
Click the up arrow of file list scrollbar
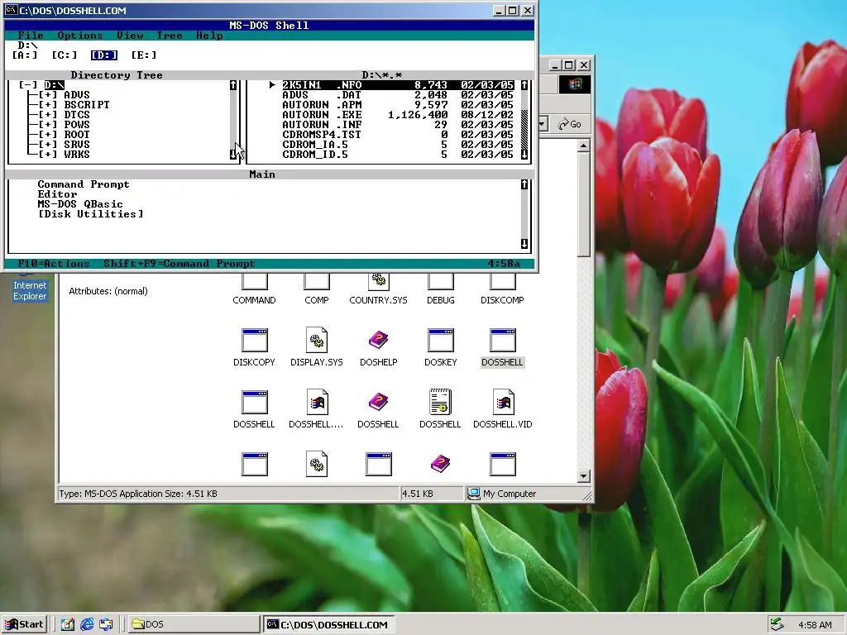point(524,85)
